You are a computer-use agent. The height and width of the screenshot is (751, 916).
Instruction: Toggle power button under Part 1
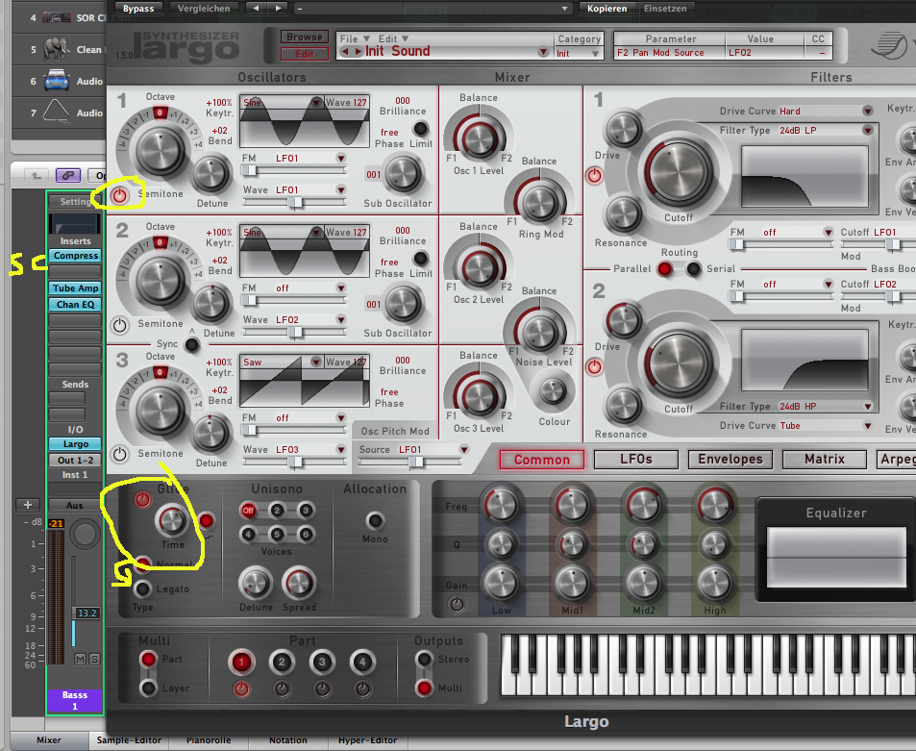tap(241, 689)
